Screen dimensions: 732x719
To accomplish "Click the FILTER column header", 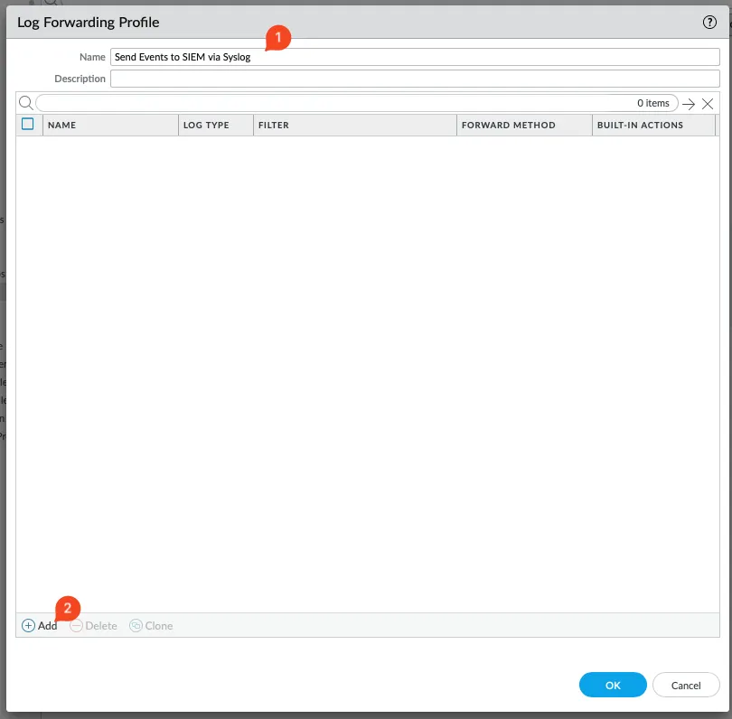I will coord(354,126).
